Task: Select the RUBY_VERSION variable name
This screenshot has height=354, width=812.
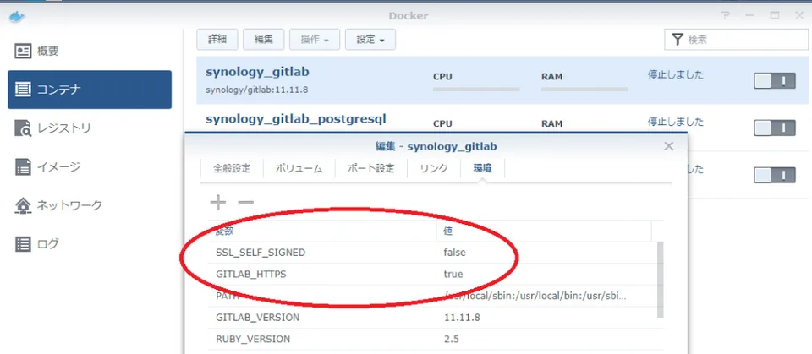Action: (253, 340)
